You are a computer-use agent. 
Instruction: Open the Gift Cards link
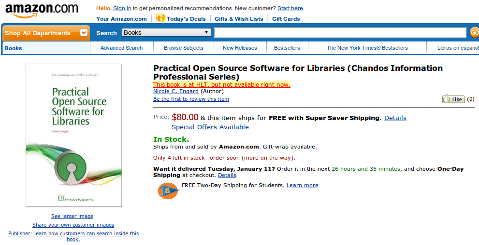click(286, 19)
